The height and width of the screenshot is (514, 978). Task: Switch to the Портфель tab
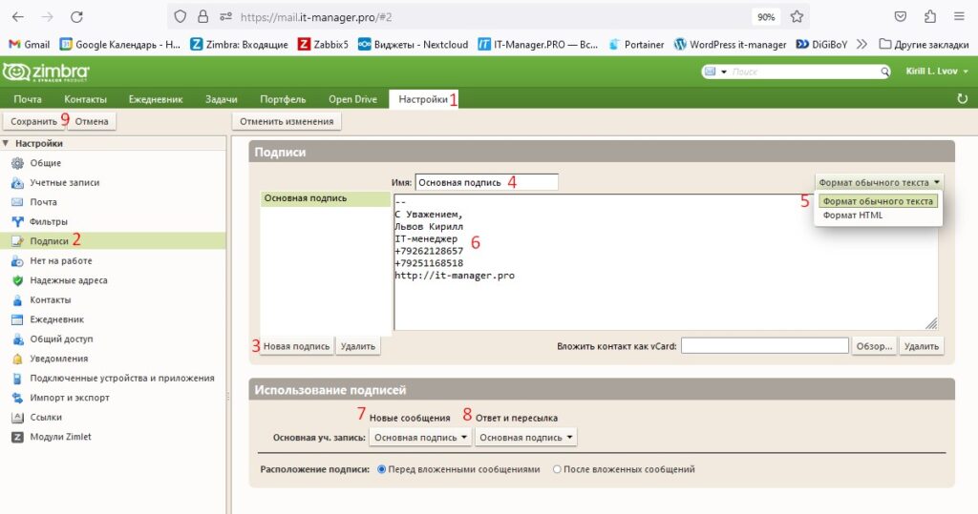click(283, 99)
